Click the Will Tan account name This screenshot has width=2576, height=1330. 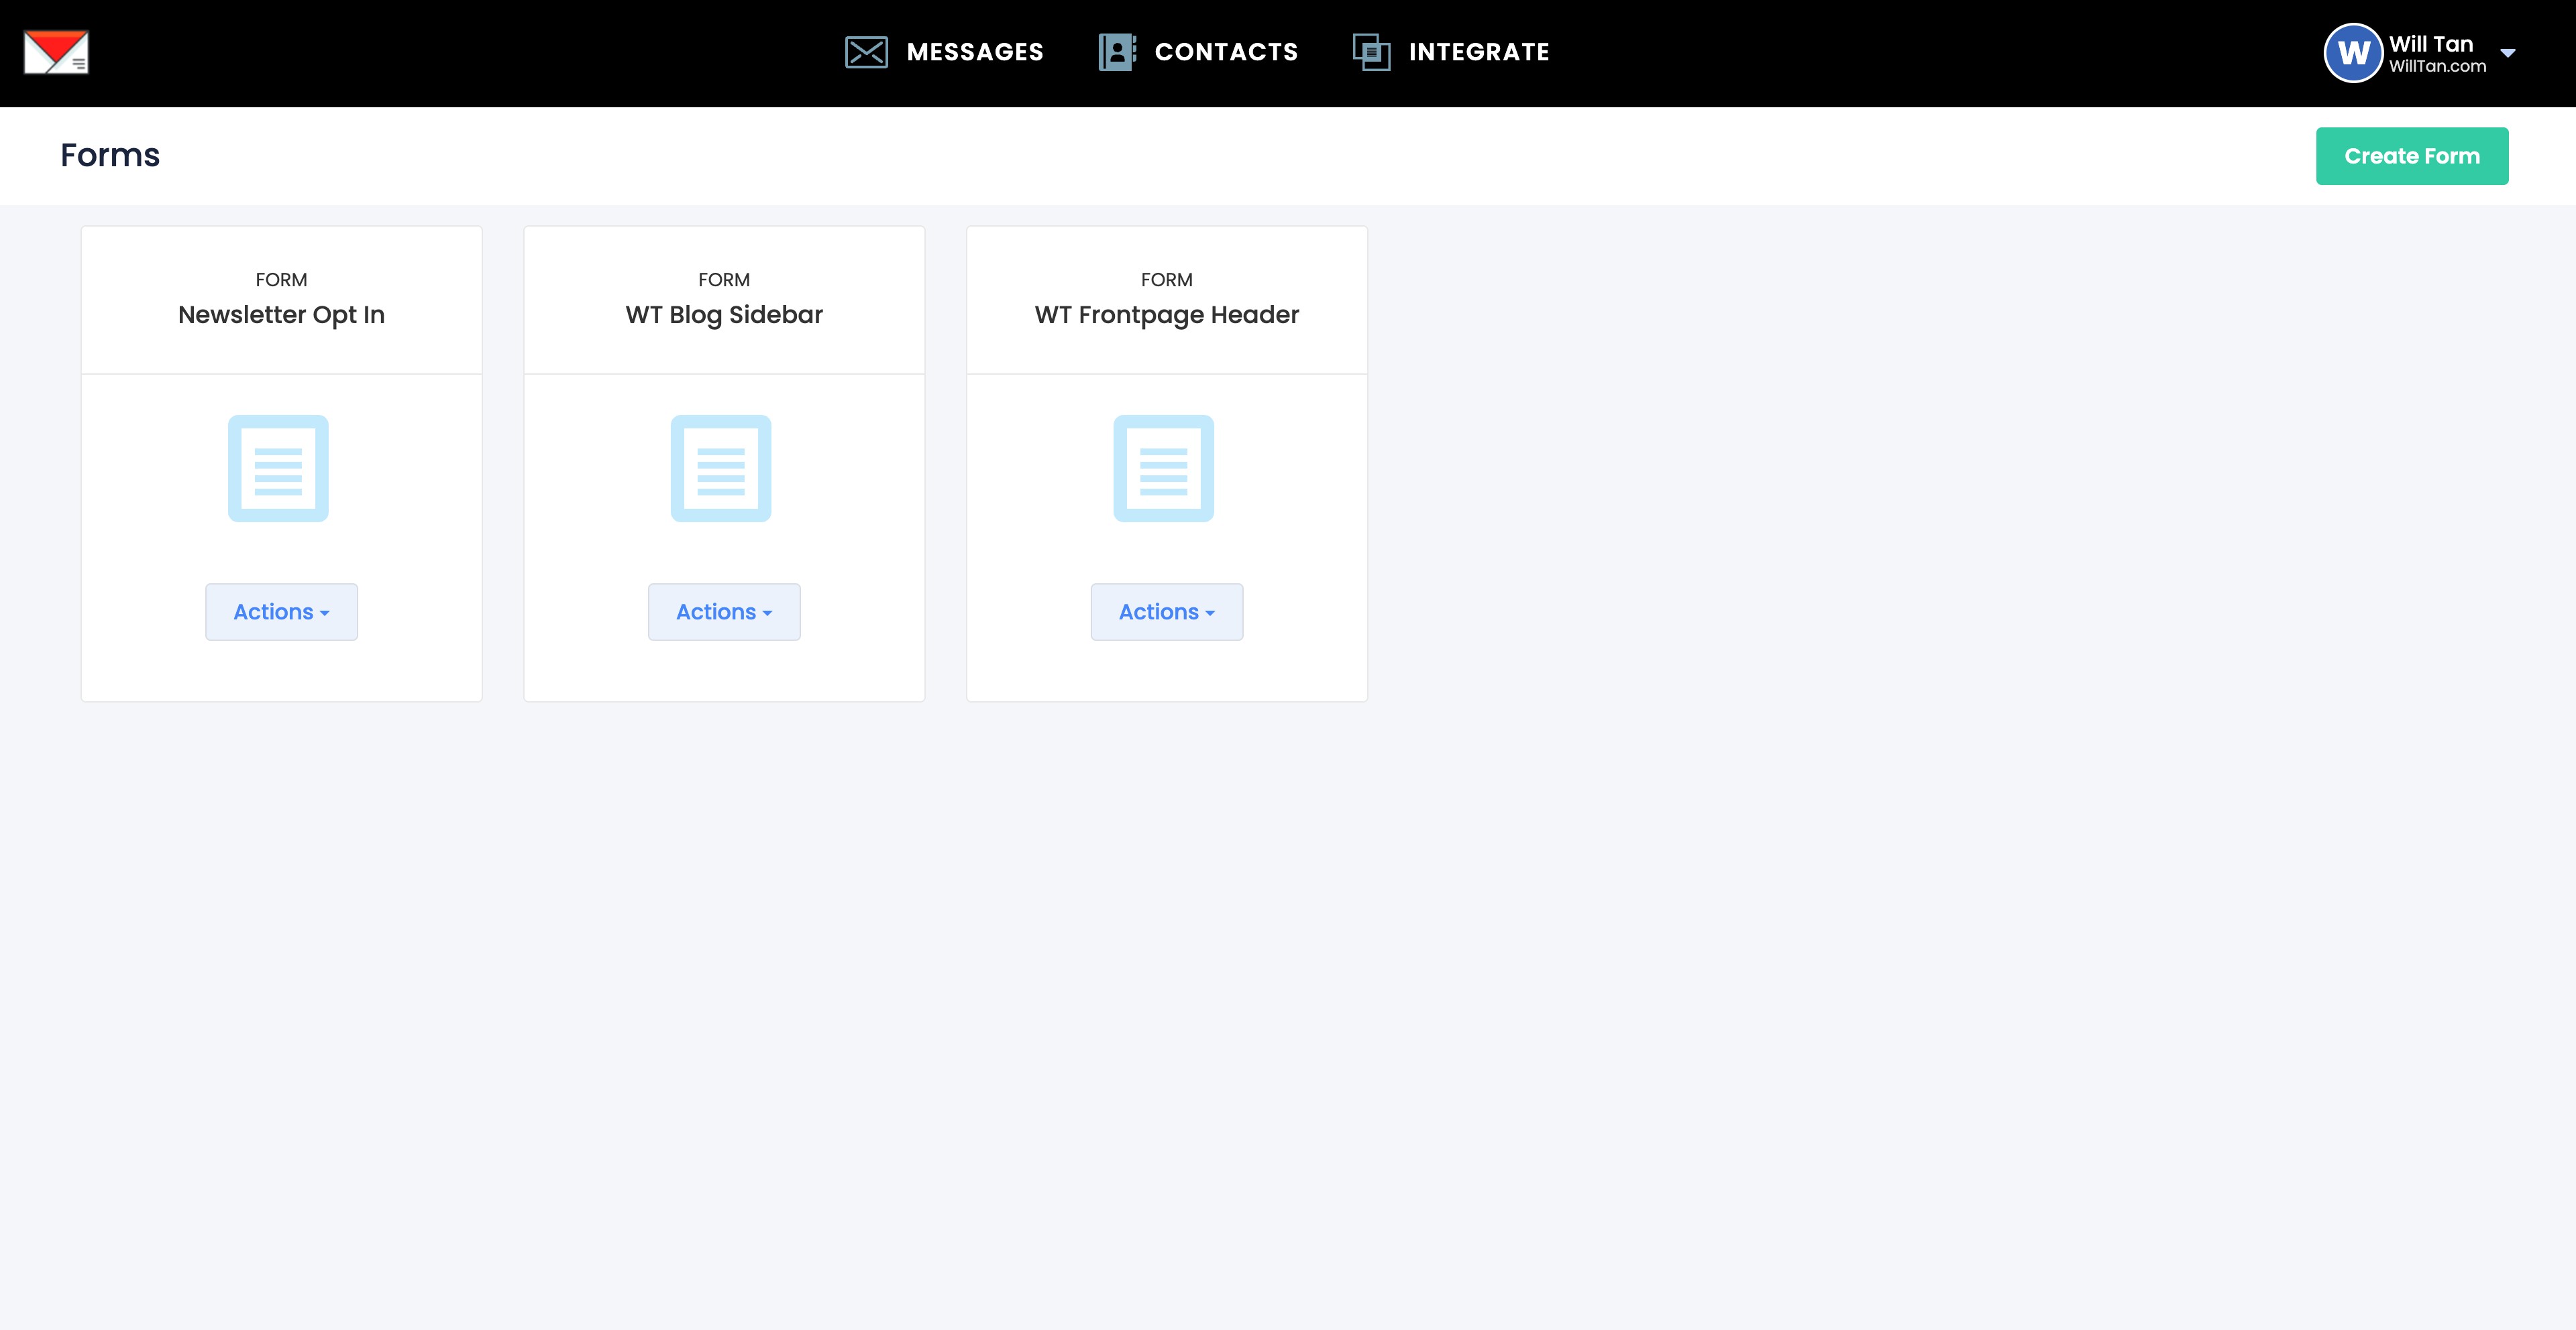(x=2430, y=44)
